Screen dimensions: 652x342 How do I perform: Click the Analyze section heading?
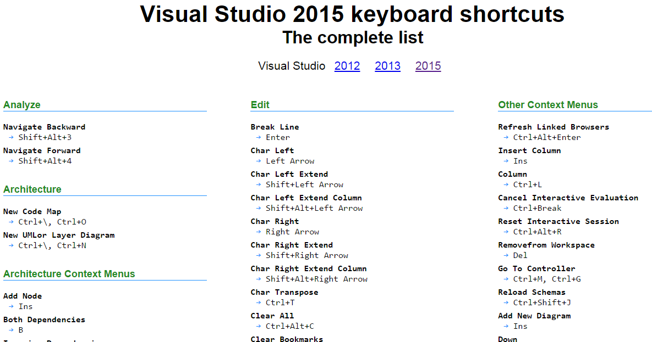[x=21, y=105]
